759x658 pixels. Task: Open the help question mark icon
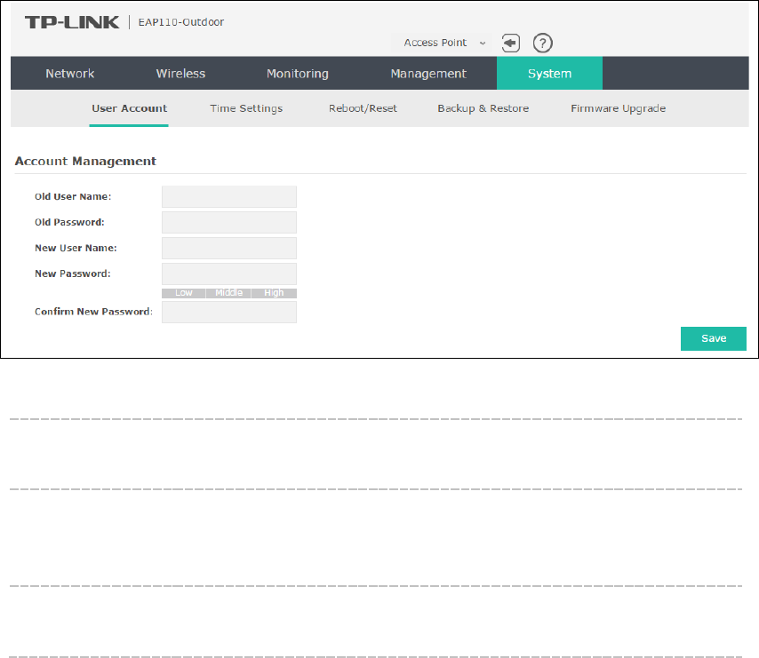pyautogui.click(x=542, y=43)
